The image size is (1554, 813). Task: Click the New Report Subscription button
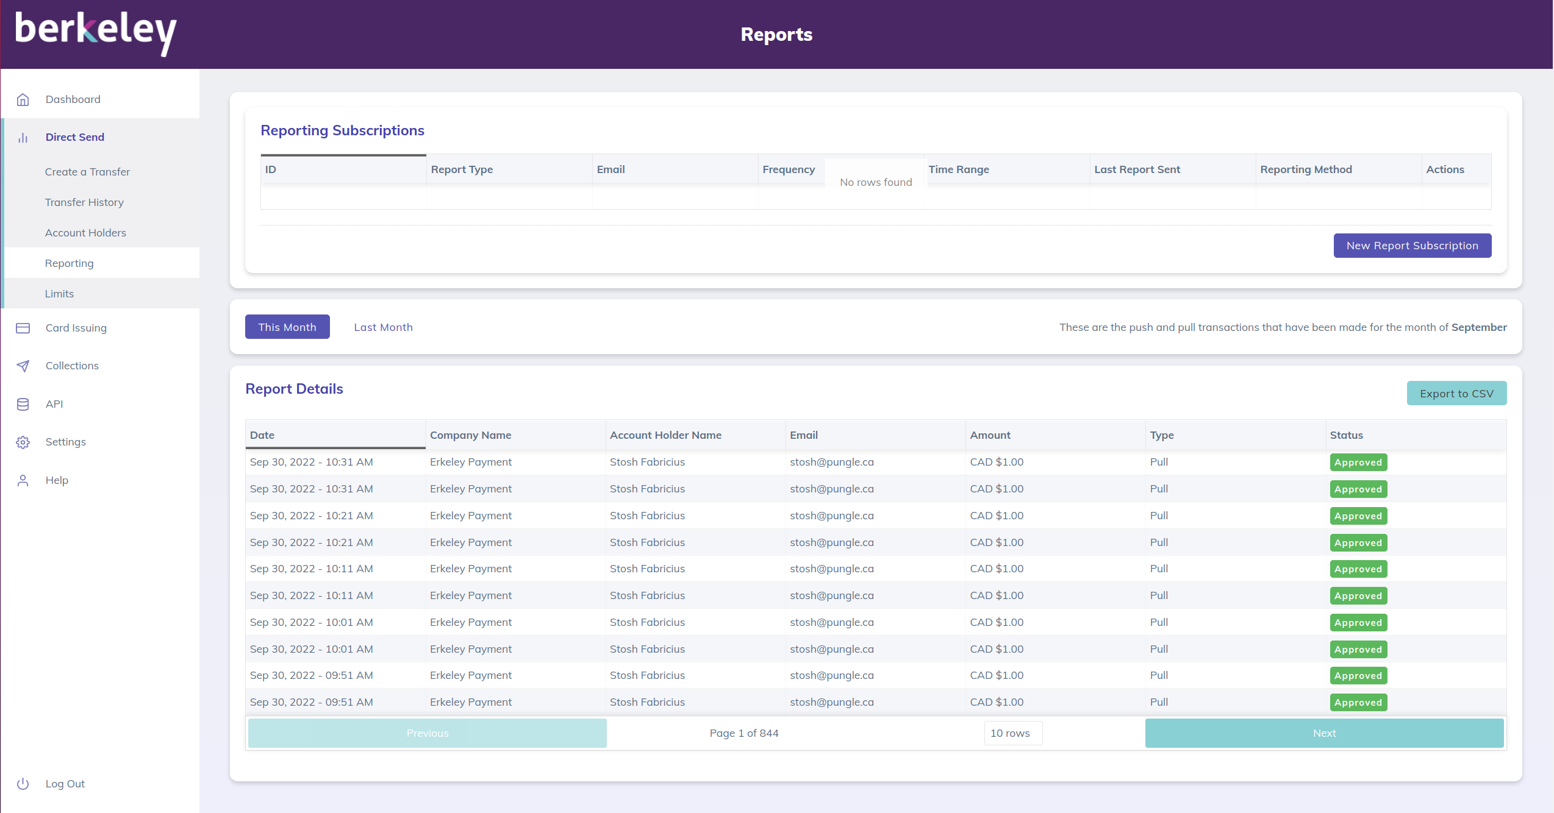point(1412,246)
